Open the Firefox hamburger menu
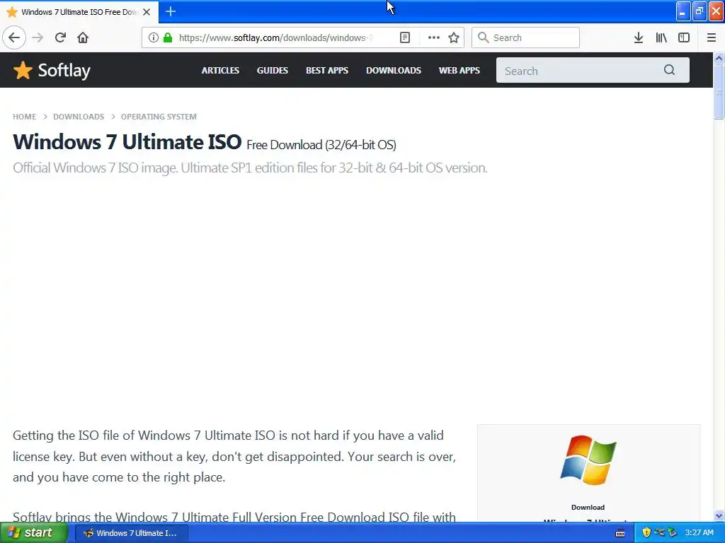This screenshot has height=543, width=725. click(x=712, y=37)
